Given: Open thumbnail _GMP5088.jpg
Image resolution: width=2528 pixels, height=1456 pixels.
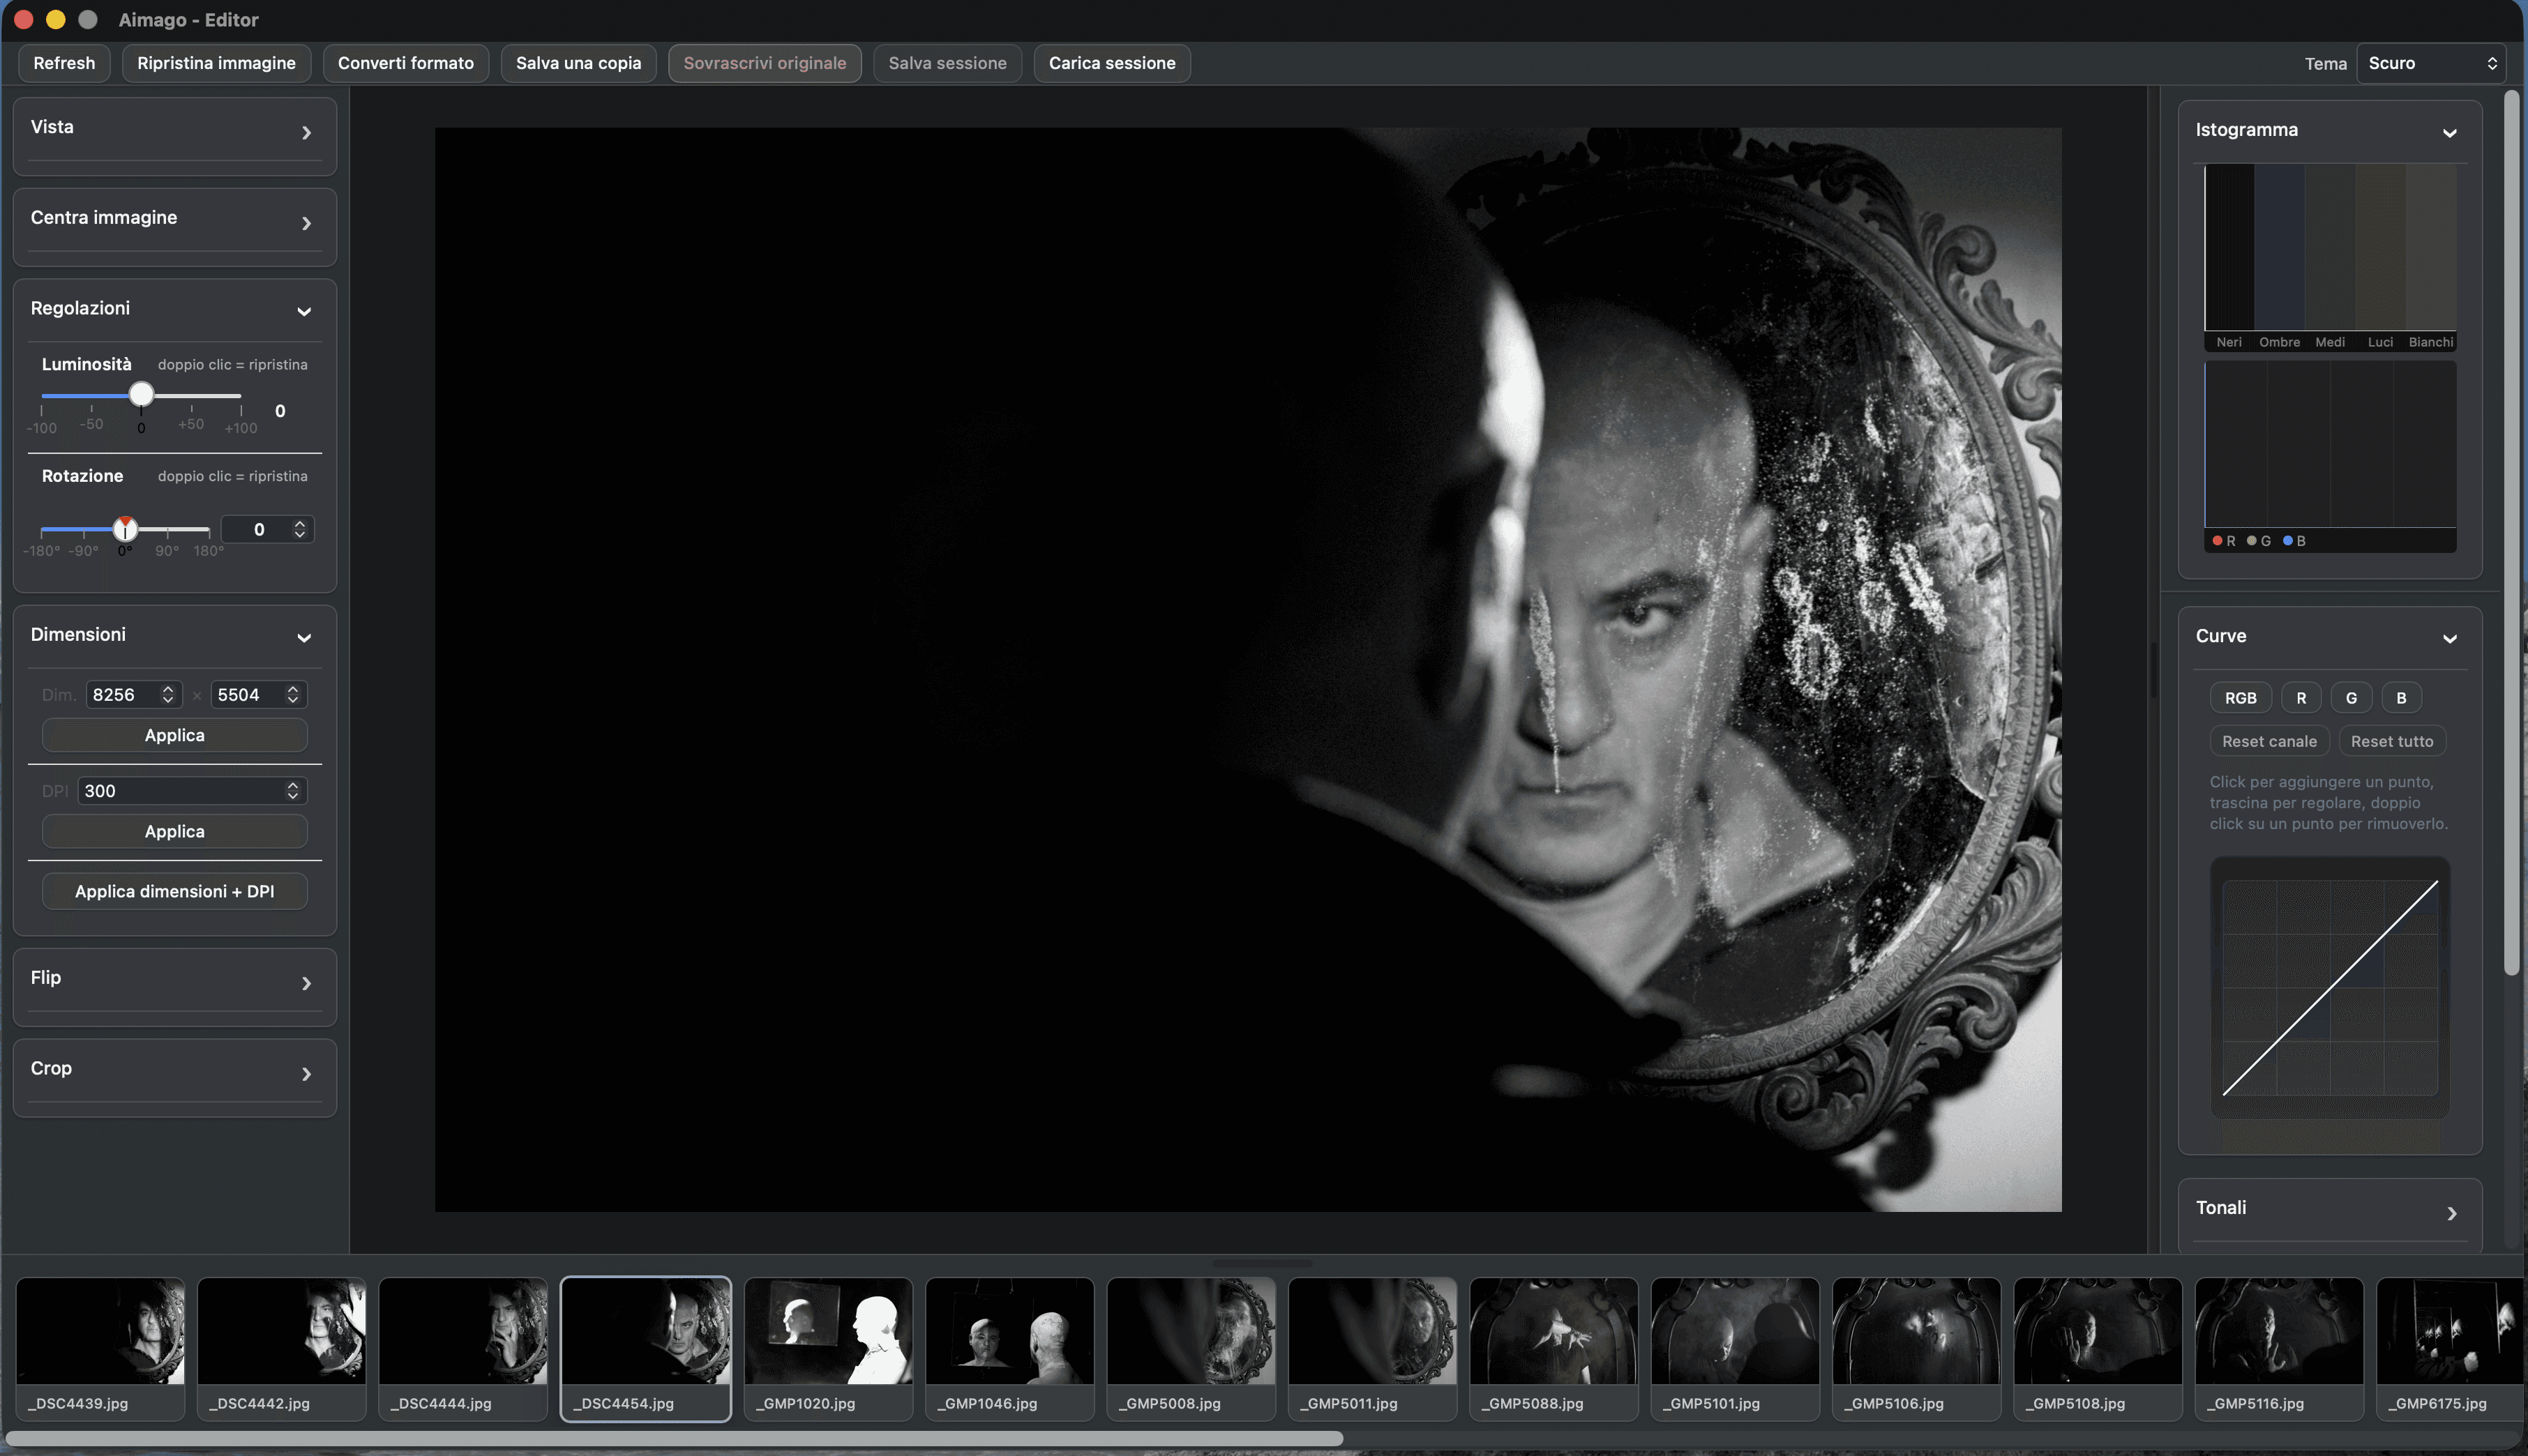Looking at the screenshot, I should tap(1553, 1348).
